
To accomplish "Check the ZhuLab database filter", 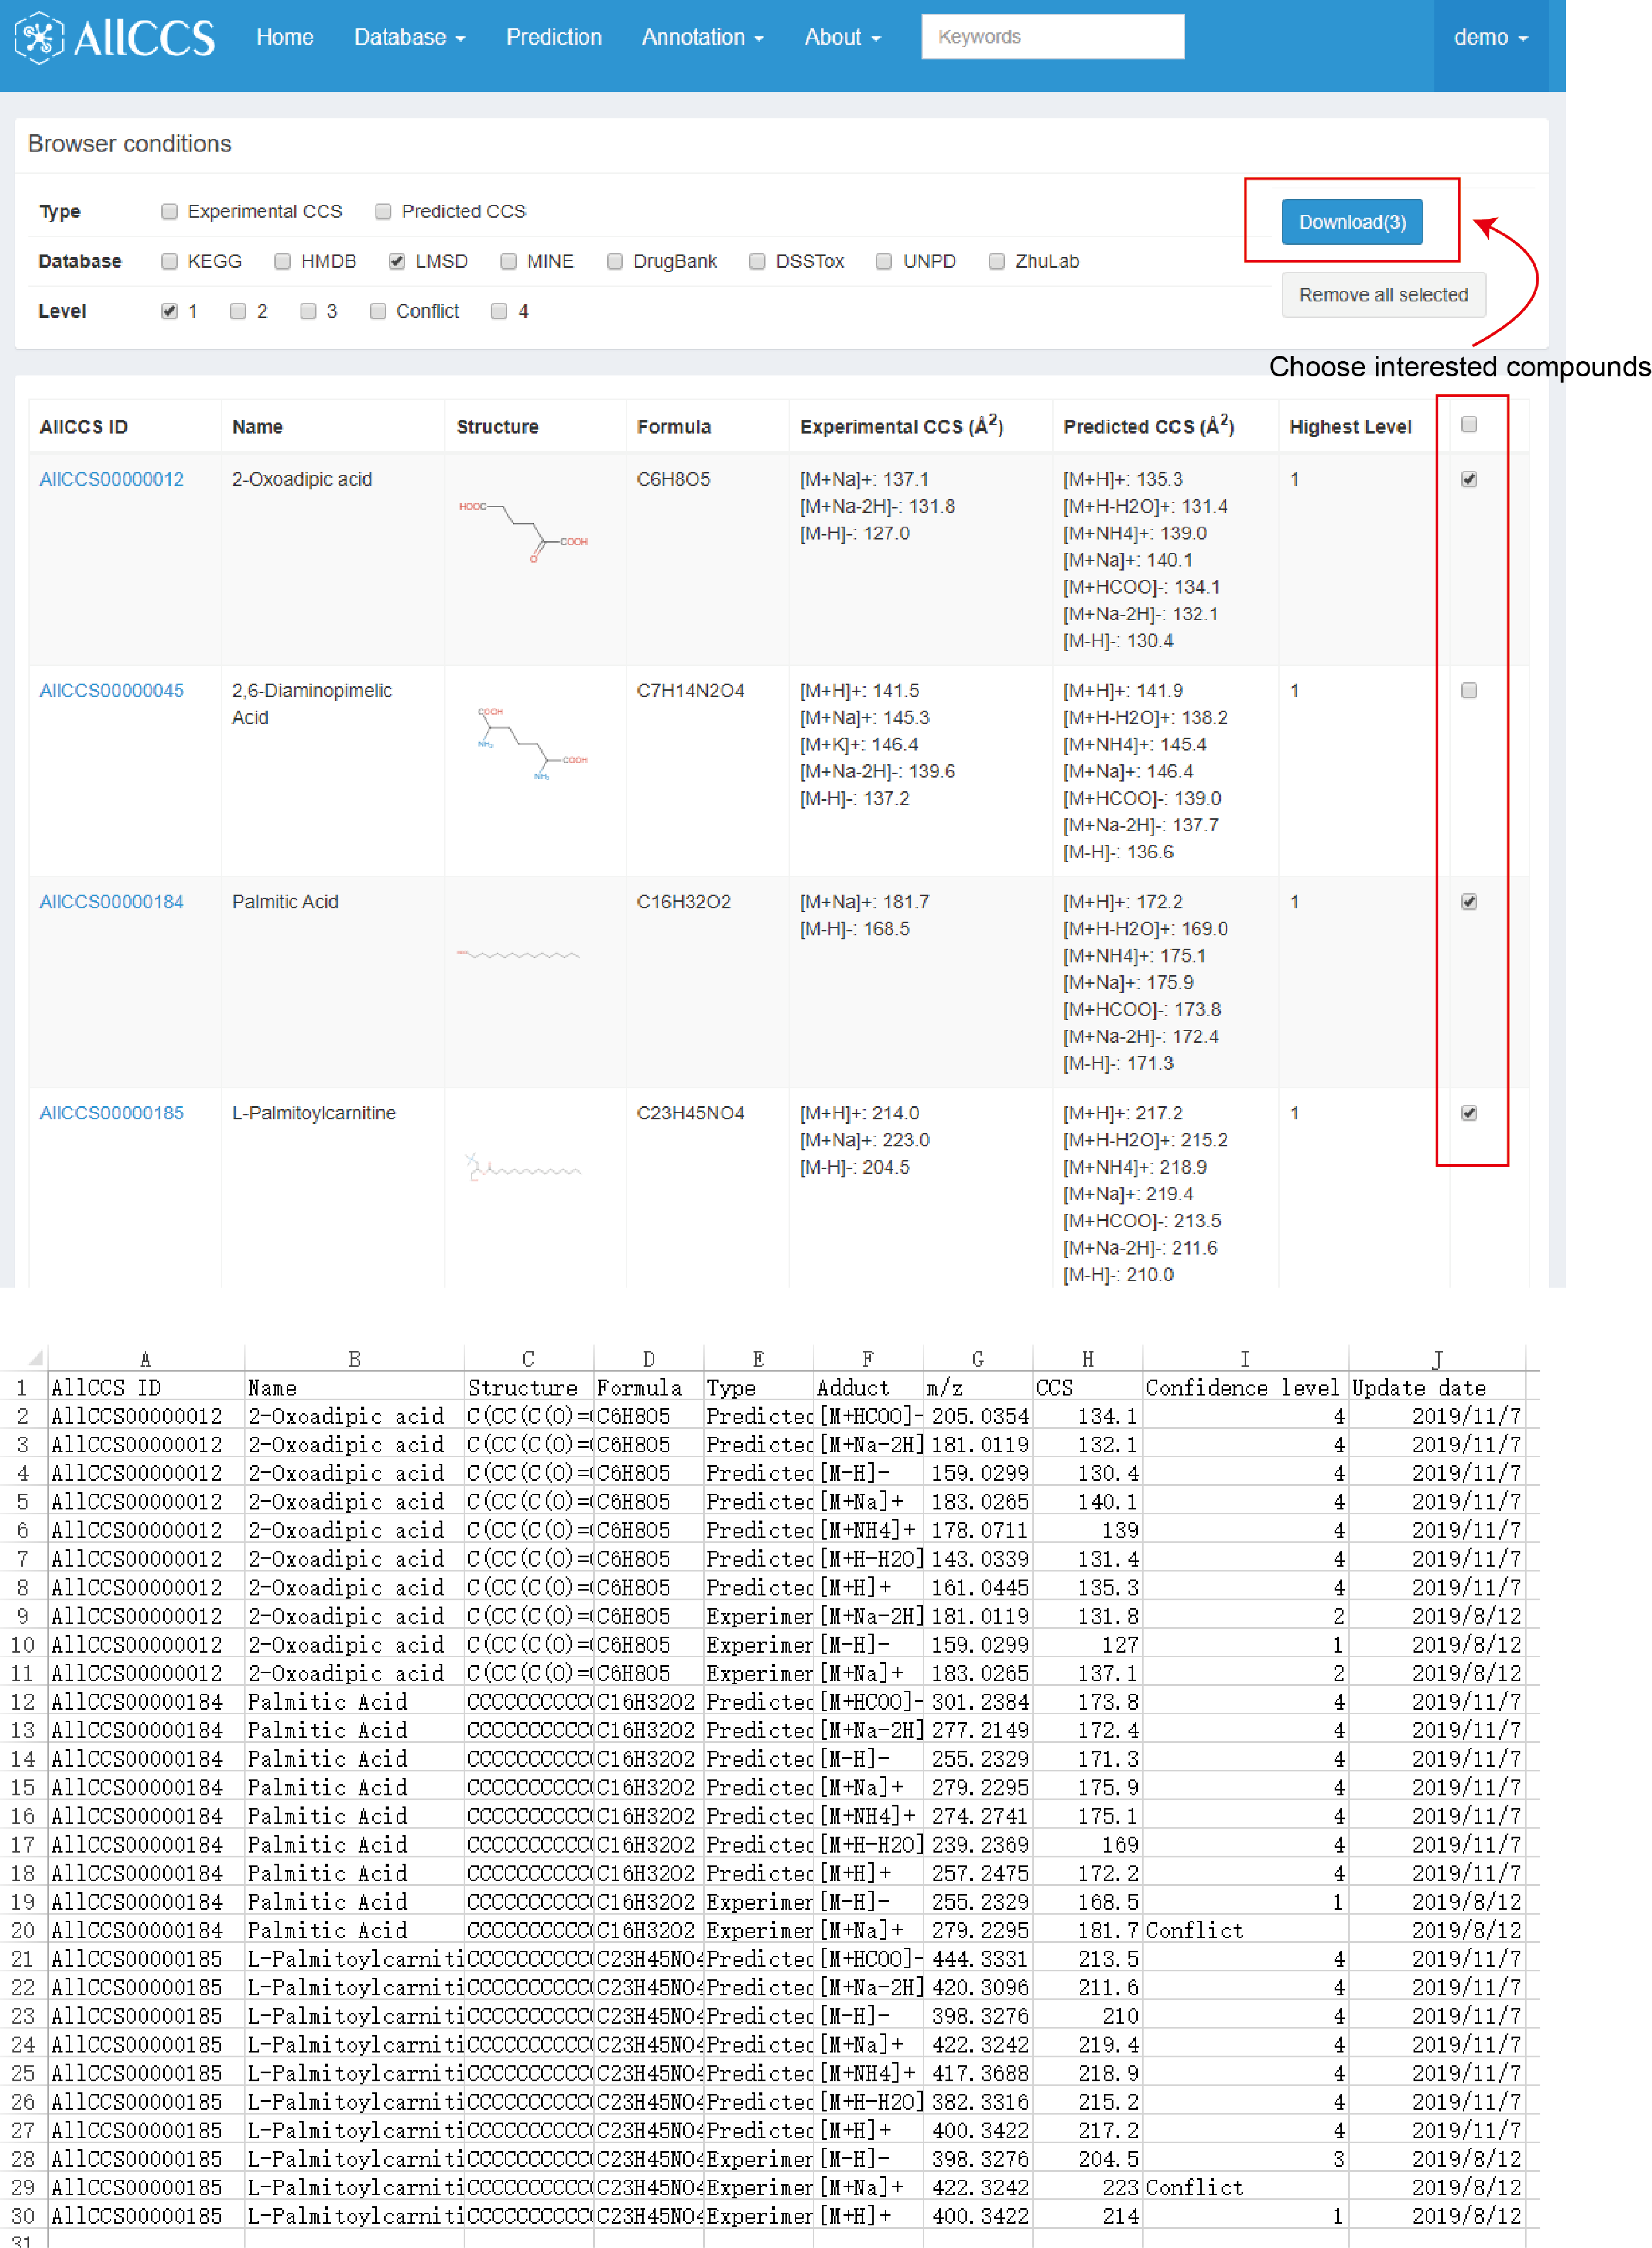I will [997, 261].
